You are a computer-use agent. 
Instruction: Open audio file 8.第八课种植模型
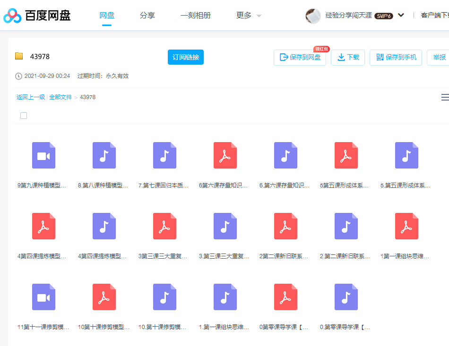tap(104, 155)
